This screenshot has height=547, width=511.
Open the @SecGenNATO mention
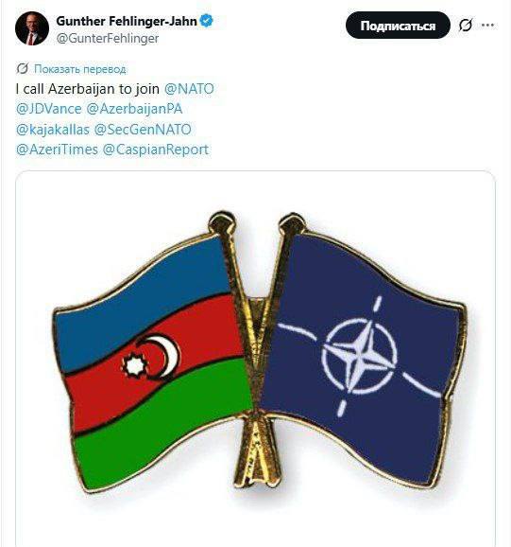click(x=143, y=130)
